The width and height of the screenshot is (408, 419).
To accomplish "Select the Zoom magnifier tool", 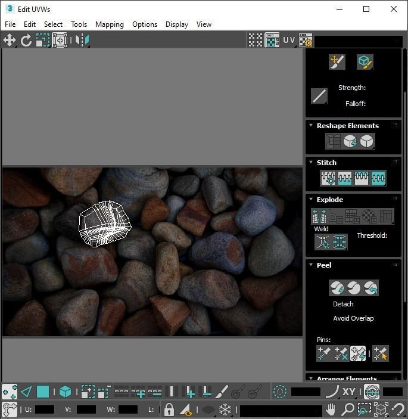I will tap(348, 409).
